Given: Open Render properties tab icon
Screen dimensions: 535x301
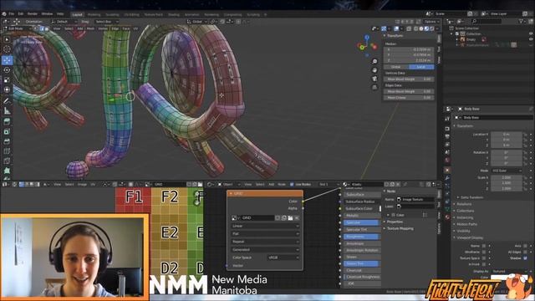Looking at the screenshot, I should point(447,129).
